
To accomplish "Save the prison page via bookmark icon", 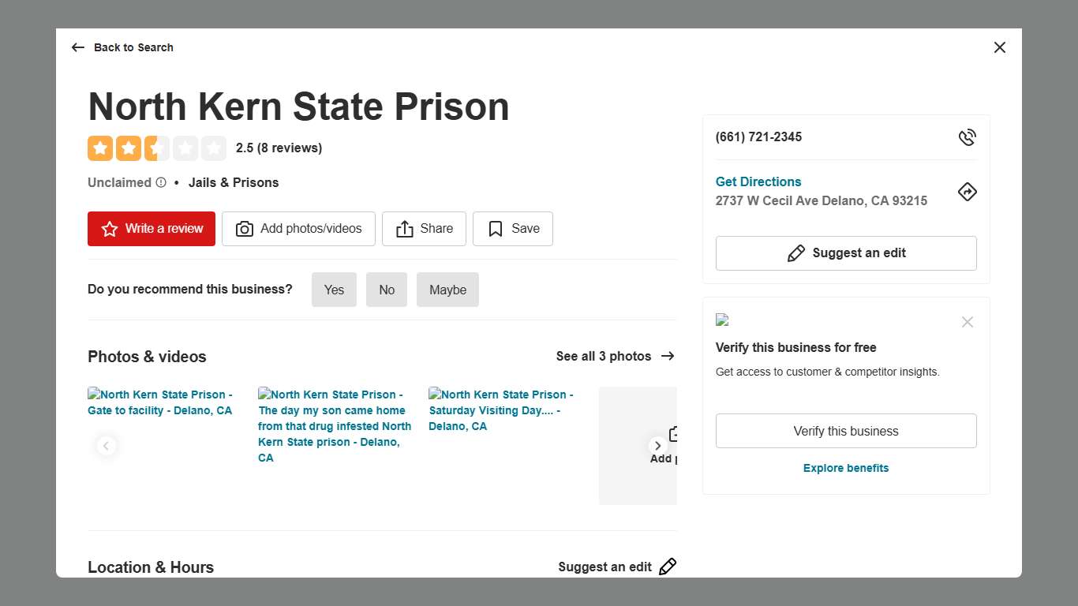I will (495, 228).
